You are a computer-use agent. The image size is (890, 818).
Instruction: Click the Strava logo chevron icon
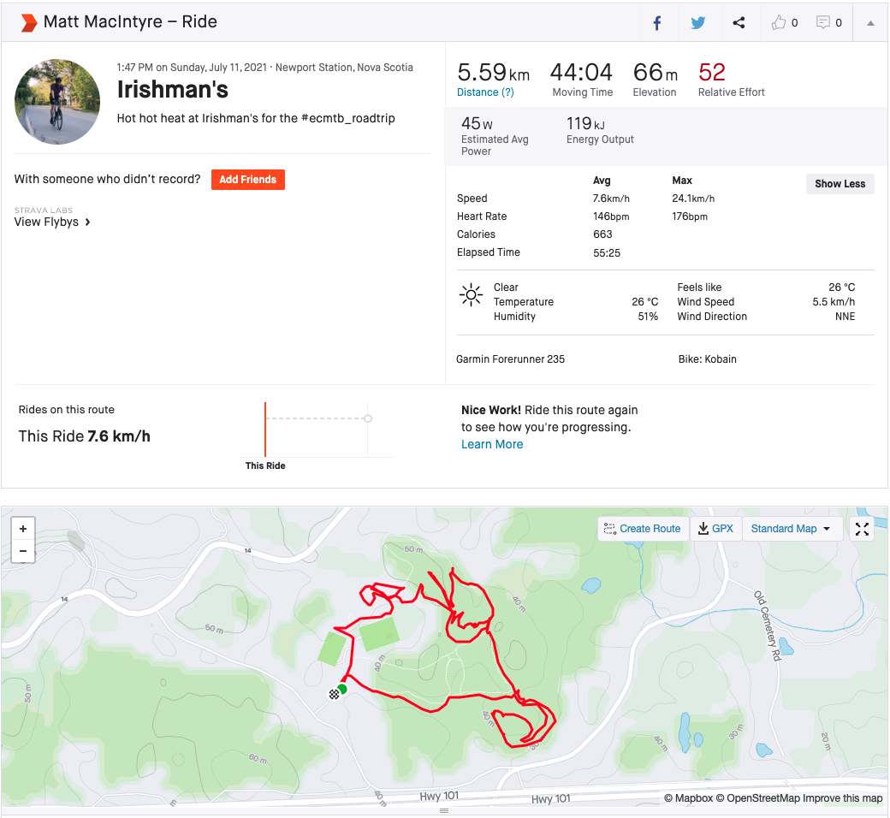tap(29, 22)
